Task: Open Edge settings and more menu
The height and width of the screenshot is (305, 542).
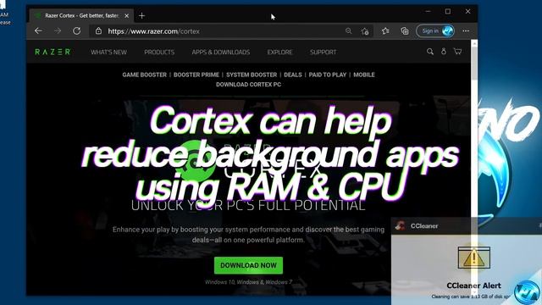Action: (466, 30)
